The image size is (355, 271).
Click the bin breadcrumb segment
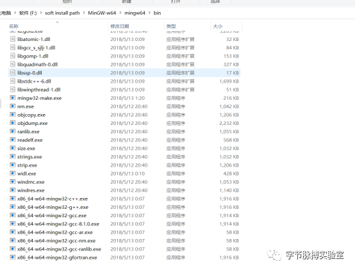(x=157, y=13)
